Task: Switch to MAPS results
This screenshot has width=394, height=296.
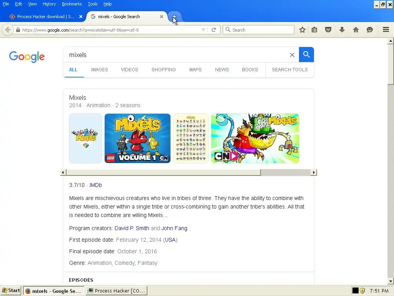Action: tap(195, 70)
